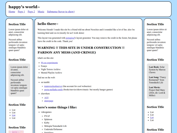
Task: Click the "on tumblr" list item
Action: pos(45,82)
